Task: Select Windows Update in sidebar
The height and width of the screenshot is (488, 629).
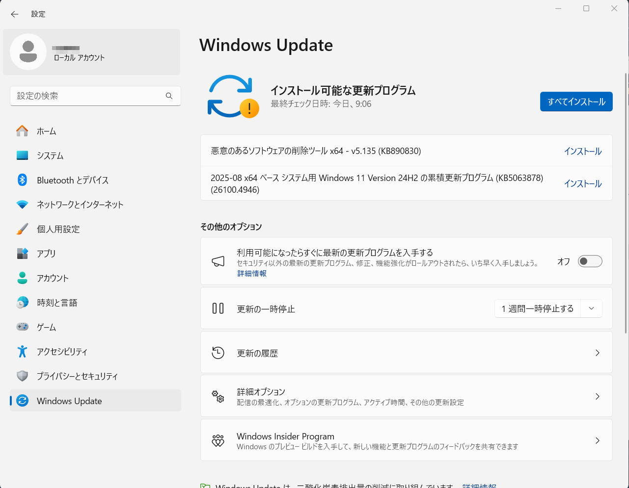Action: pyautogui.click(x=95, y=401)
